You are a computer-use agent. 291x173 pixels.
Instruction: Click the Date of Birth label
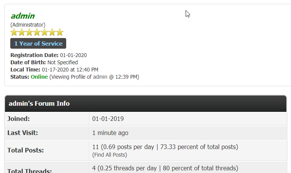point(28,62)
